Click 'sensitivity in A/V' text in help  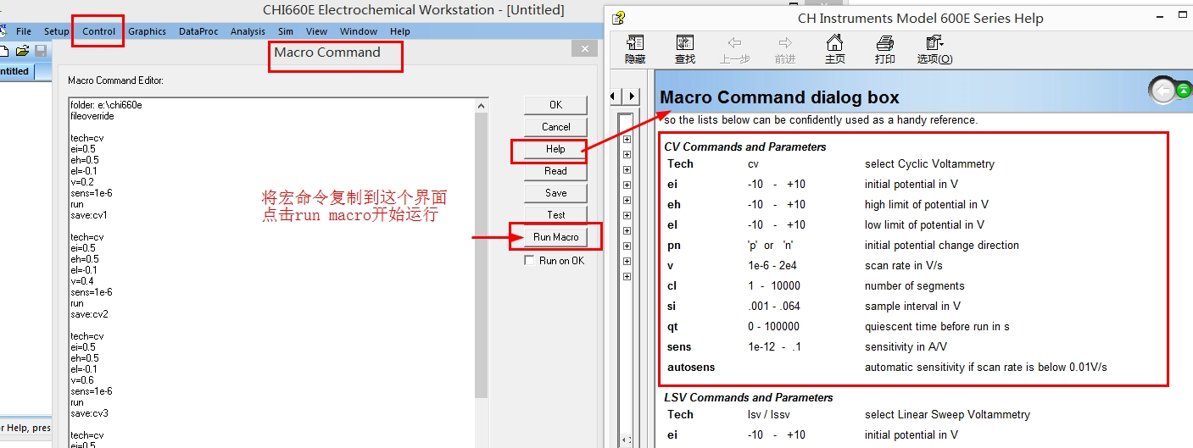pyautogui.click(x=906, y=346)
